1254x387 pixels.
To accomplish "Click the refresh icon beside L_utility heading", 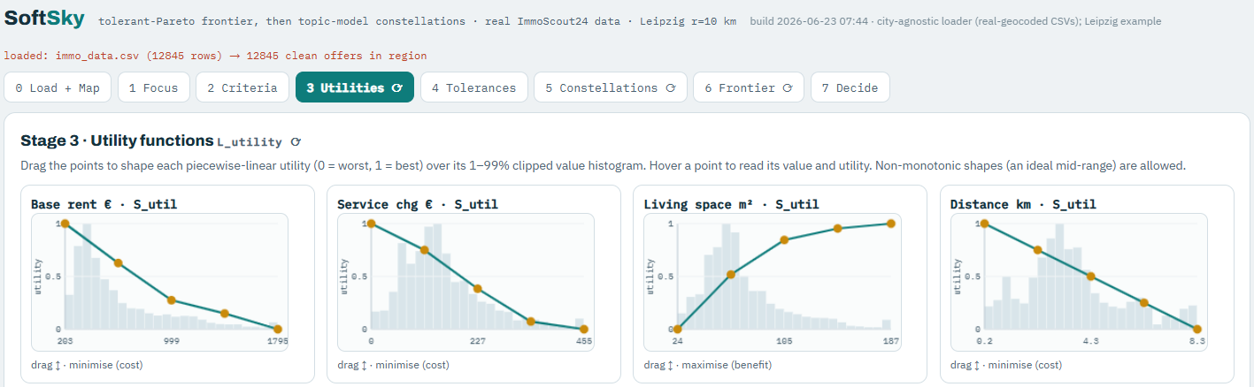I will click(295, 141).
